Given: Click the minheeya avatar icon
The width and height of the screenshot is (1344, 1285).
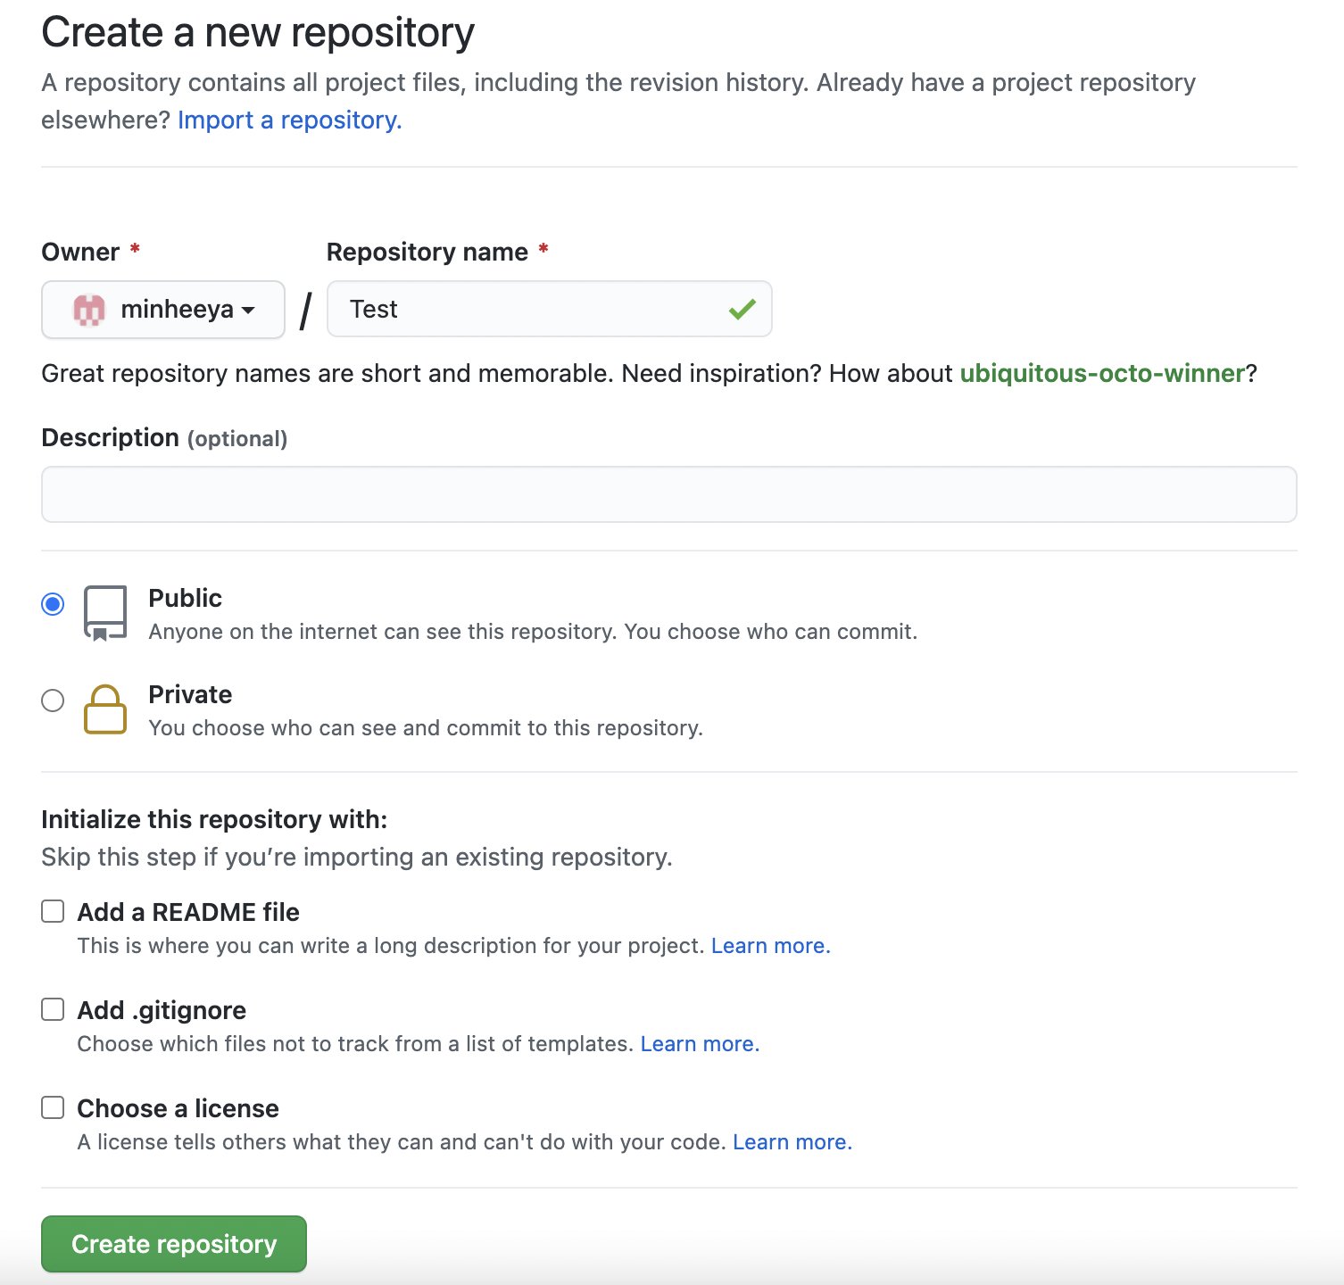Looking at the screenshot, I should point(89,310).
